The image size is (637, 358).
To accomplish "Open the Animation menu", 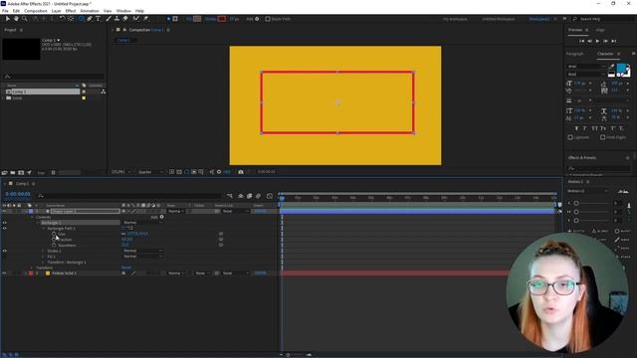I will 90,11.
